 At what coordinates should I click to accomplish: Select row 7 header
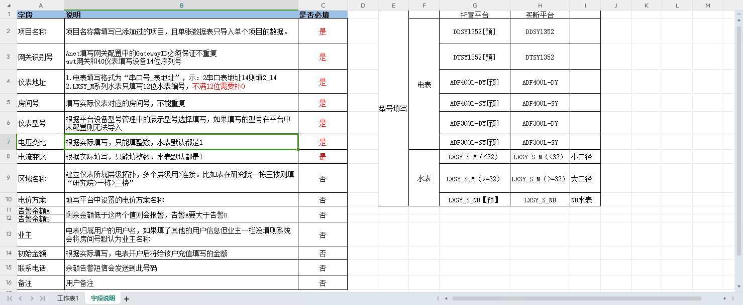pos(8,142)
